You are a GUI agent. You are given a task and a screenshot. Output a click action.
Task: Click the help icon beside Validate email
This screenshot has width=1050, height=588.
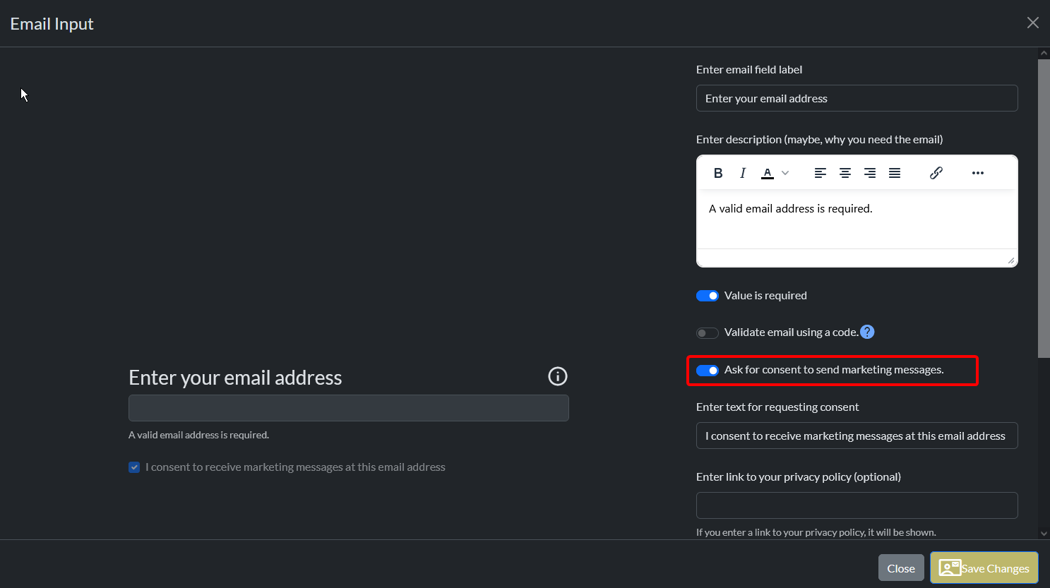(x=868, y=332)
